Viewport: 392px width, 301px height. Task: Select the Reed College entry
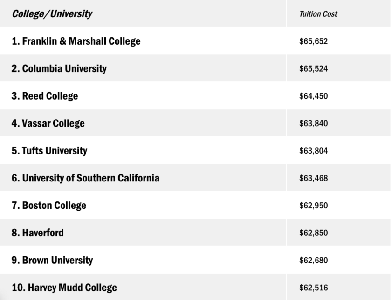coord(45,96)
